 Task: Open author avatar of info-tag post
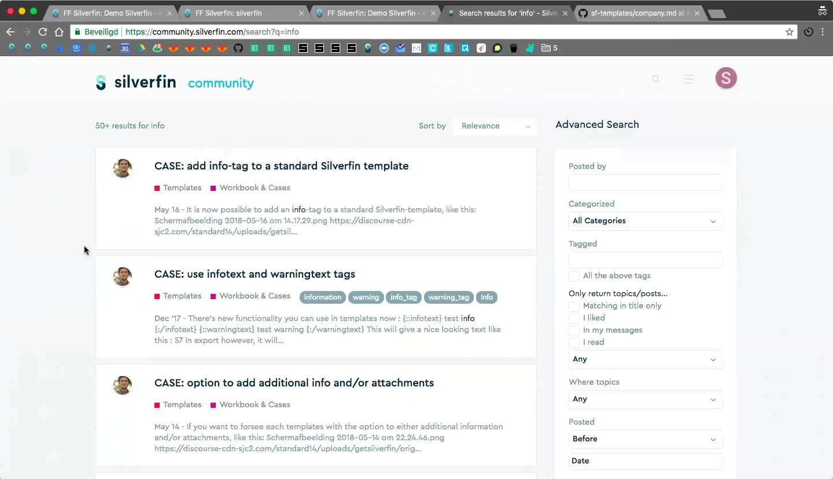[123, 168]
